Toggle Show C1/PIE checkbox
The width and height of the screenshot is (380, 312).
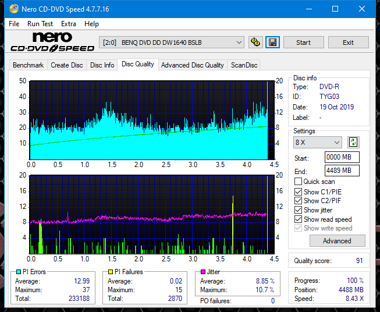pyautogui.click(x=298, y=192)
